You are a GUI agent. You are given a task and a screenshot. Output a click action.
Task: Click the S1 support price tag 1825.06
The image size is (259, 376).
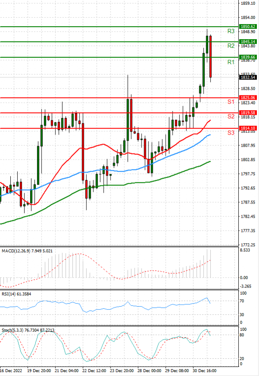pyautogui.click(x=248, y=97)
